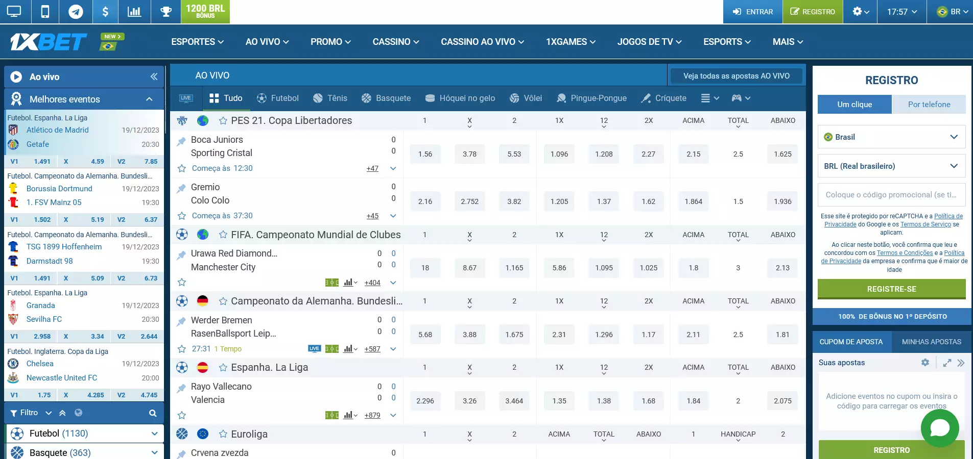
Task: Click the trophy icon in top bar
Action: tap(166, 12)
